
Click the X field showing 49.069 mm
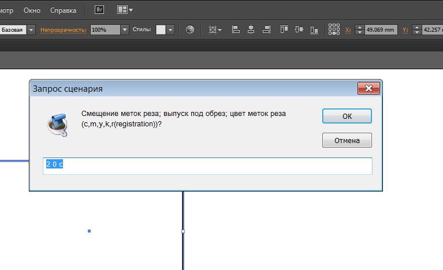[x=381, y=29]
